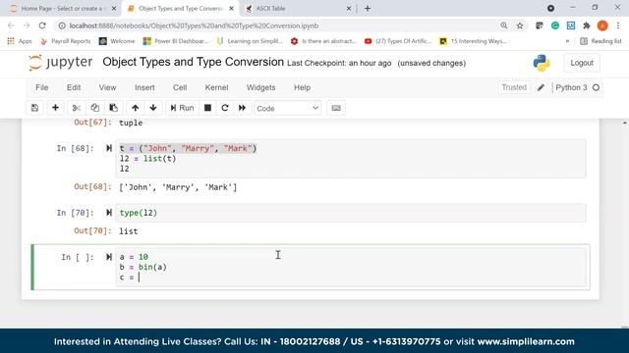The image size is (629, 353).
Task: Rename notebook via Object Types and Type Conversion title
Action: coord(193,62)
